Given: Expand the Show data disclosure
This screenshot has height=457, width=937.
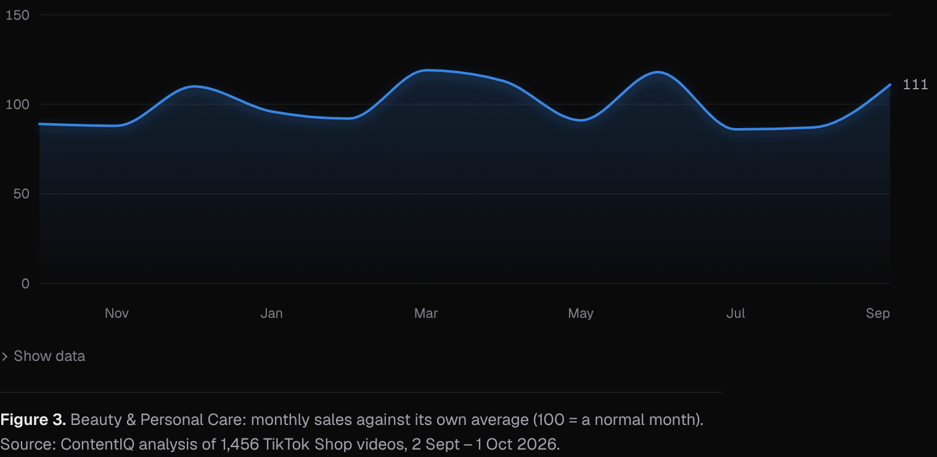Looking at the screenshot, I should coord(43,356).
